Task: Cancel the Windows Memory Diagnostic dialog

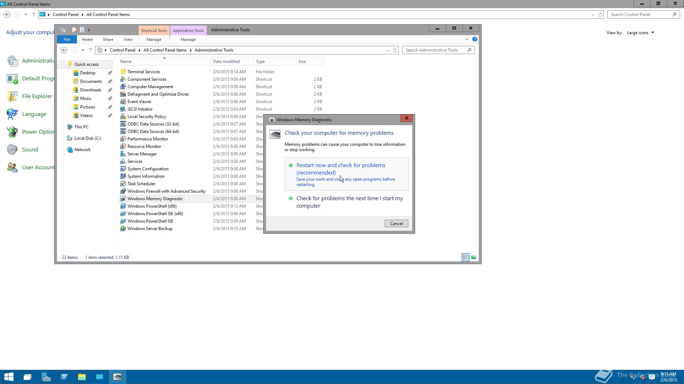Action: (x=396, y=224)
